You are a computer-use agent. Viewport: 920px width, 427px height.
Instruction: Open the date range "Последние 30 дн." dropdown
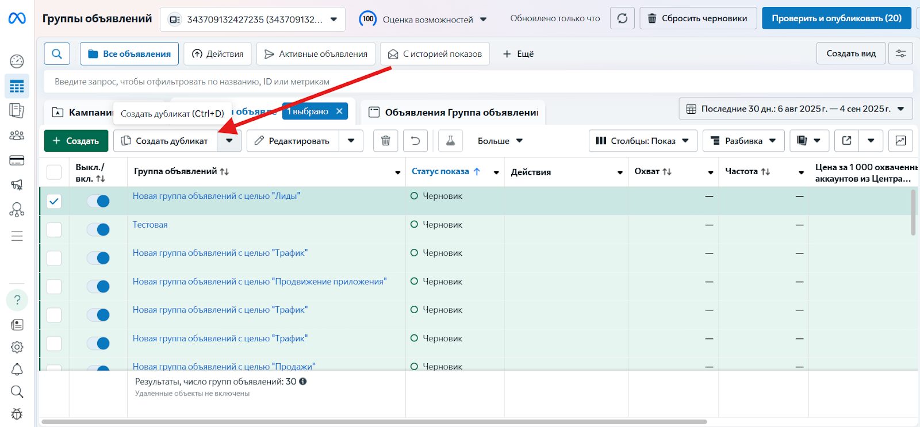pos(796,109)
